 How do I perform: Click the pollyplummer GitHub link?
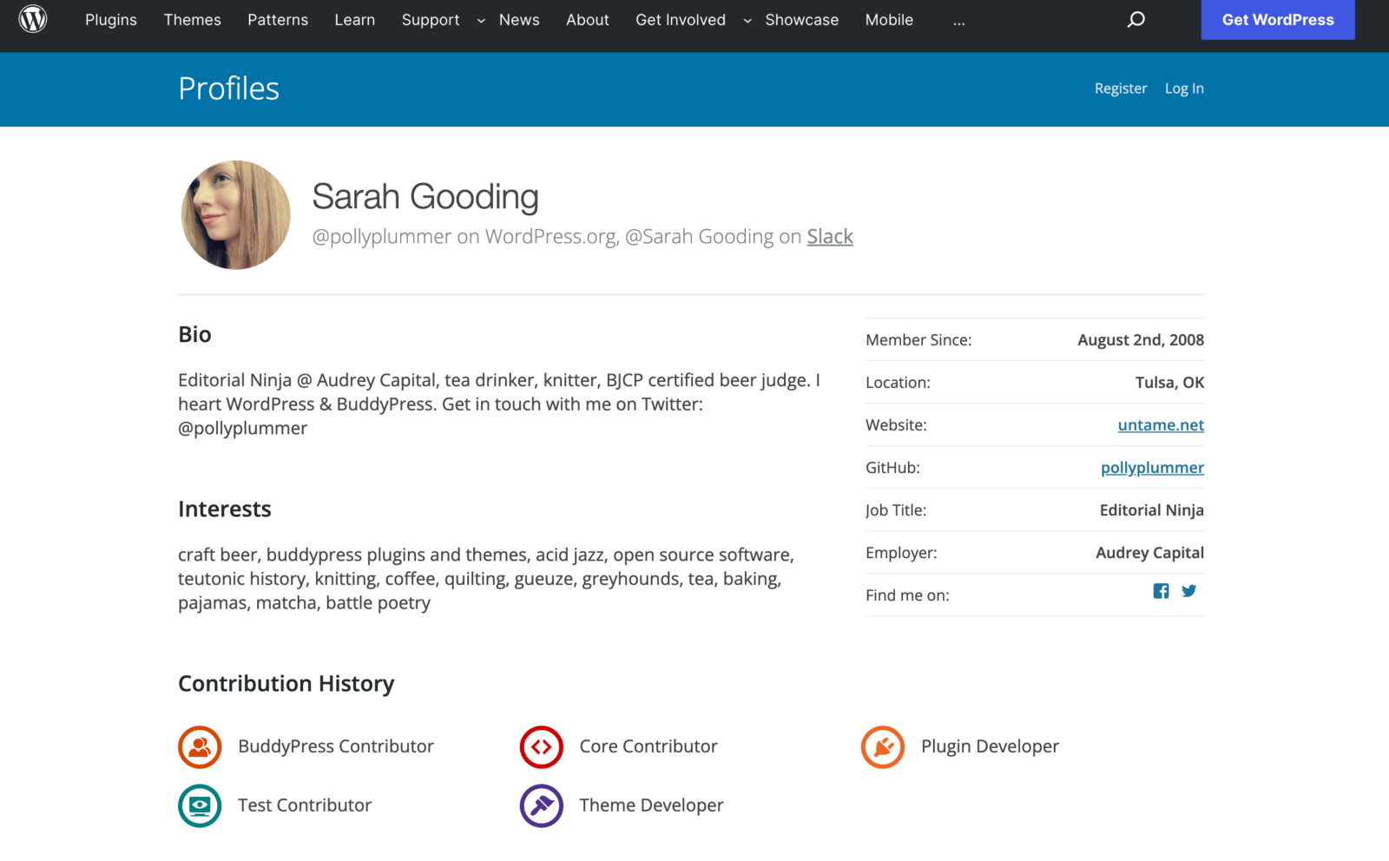[1152, 467]
